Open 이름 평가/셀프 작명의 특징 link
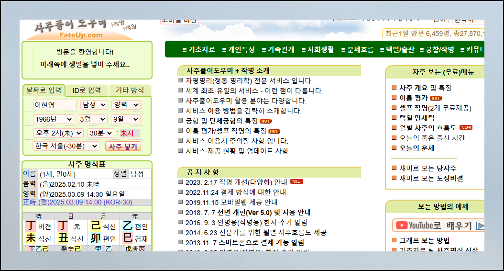Image resolution: width=504 pixels, height=271 pixels. pos(226,131)
